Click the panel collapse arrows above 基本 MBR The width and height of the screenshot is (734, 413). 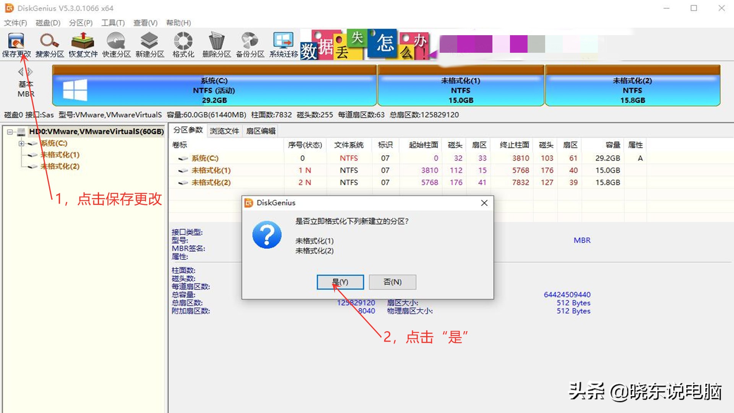25,71
